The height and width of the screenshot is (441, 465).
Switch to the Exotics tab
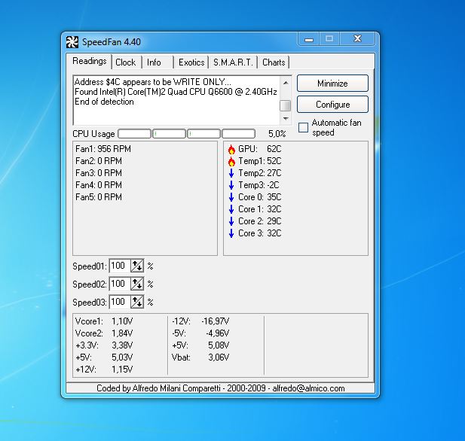(191, 62)
